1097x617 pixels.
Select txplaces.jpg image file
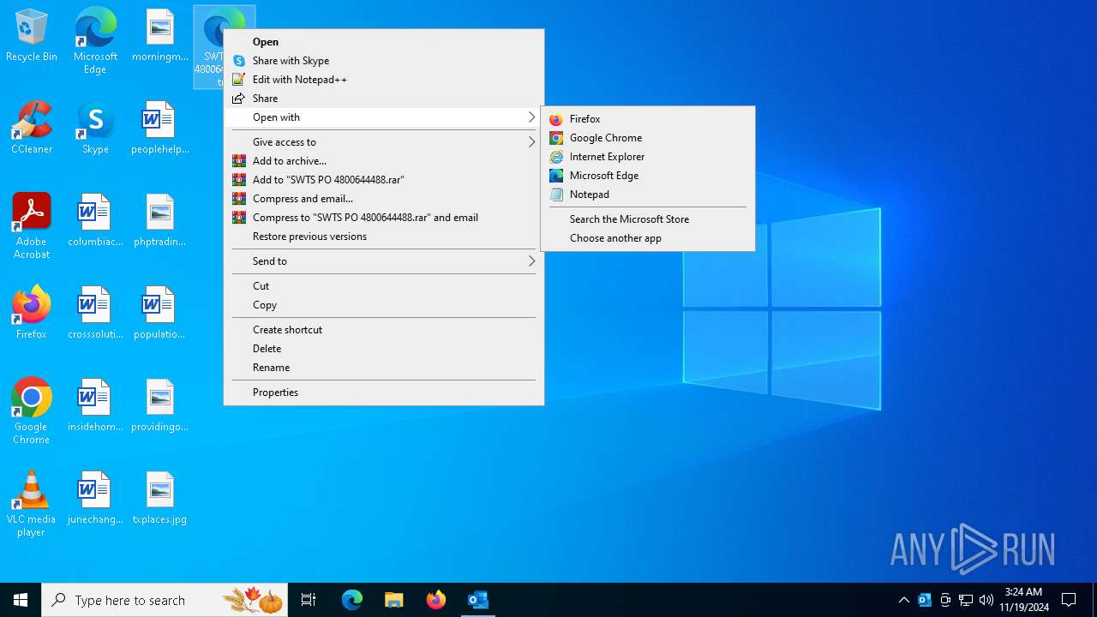[159, 498]
